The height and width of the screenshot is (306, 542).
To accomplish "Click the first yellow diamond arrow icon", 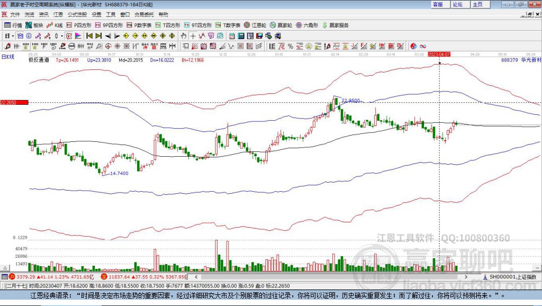I will (126, 36).
